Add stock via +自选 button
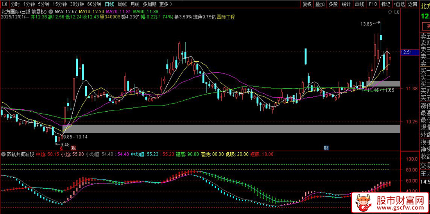The image size is (430, 214). click(x=399, y=4)
